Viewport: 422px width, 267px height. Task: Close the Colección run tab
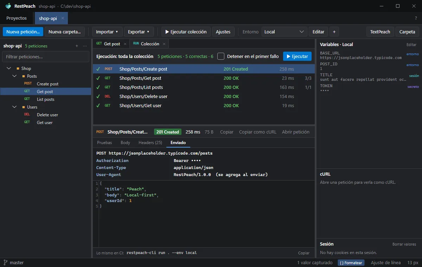(x=164, y=44)
